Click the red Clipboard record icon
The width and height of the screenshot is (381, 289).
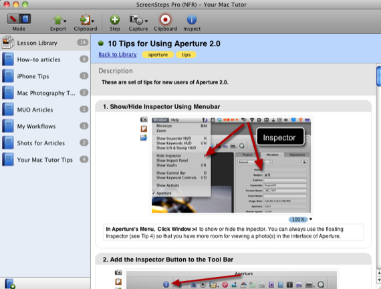[165, 19]
